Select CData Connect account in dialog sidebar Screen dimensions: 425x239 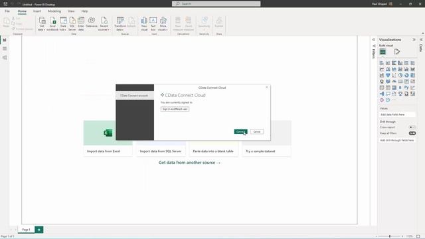coord(135,96)
